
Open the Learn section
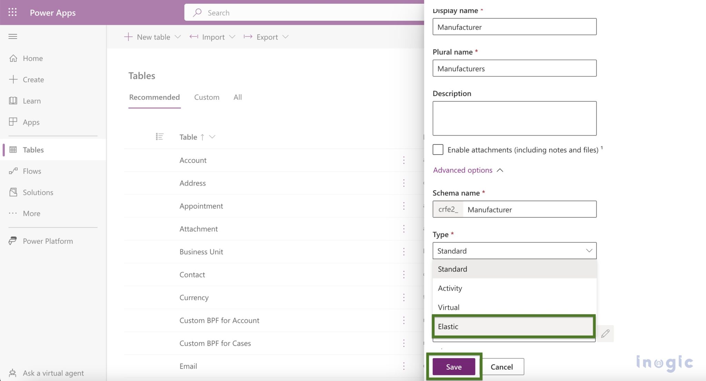tap(31, 101)
